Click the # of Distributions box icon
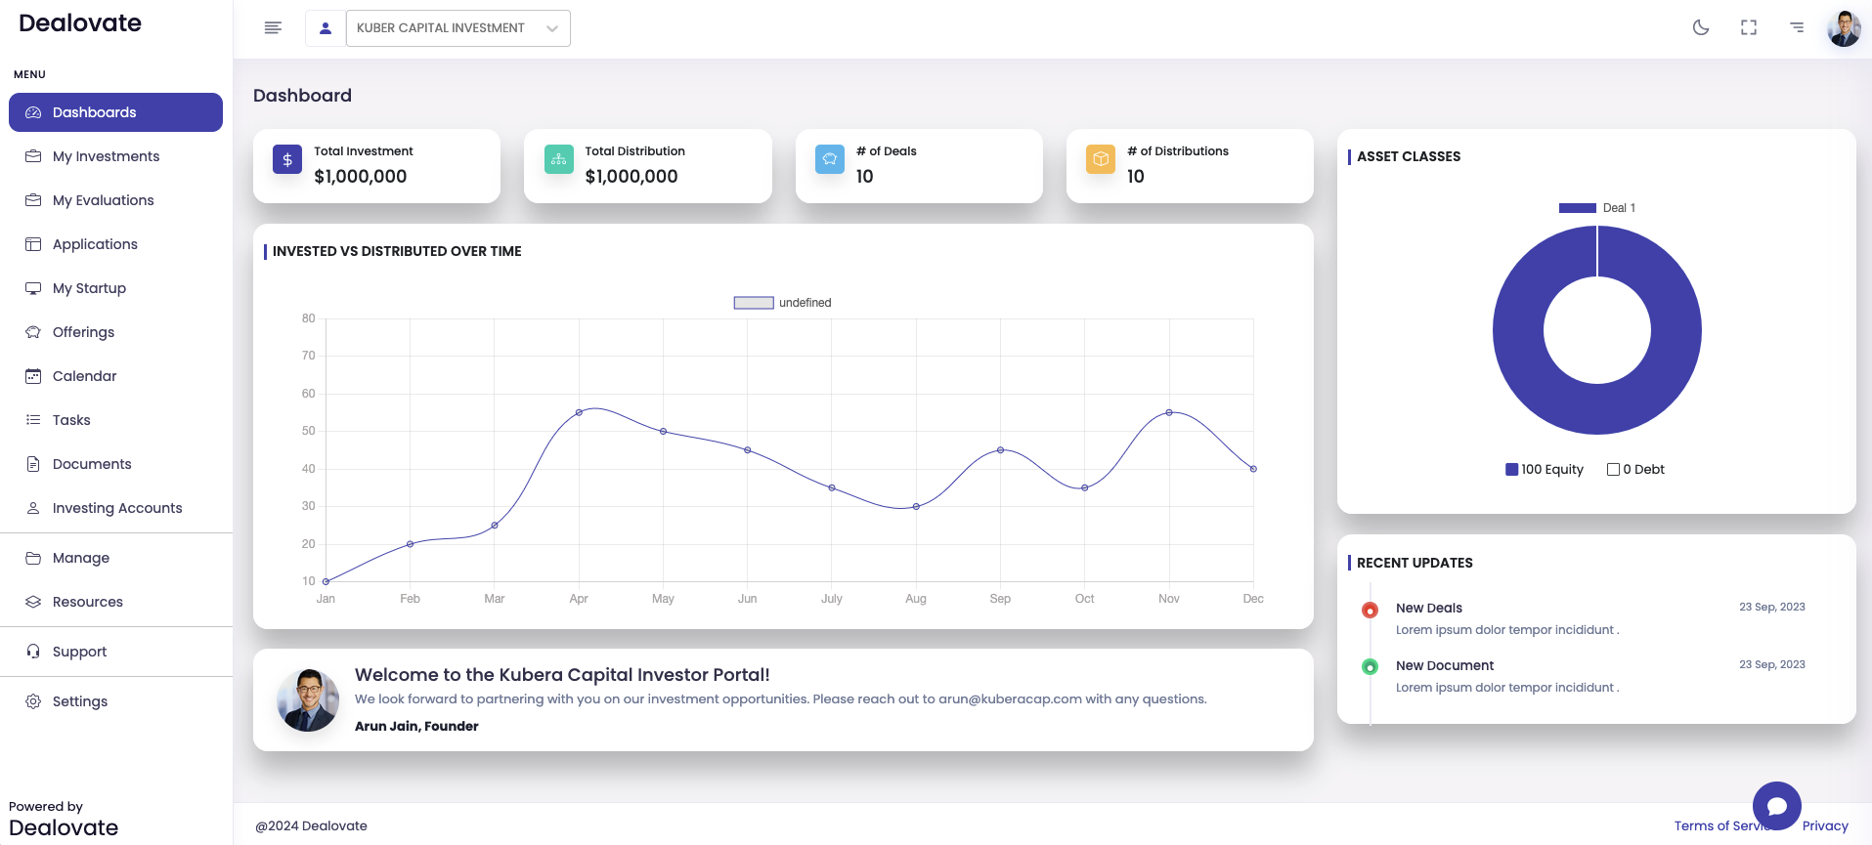Viewport: 1872px width, 845px height. pos(1101,160)
